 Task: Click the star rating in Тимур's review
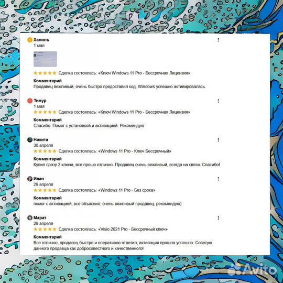(x=45, y=112)
